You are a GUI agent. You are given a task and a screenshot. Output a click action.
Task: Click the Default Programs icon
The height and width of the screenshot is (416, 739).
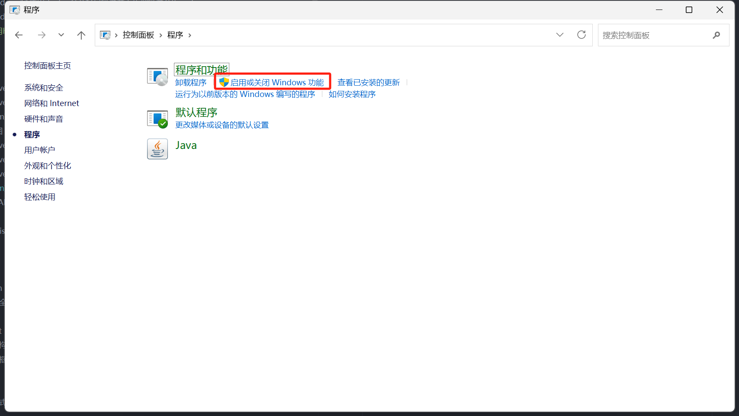click(x=157, y=119)
